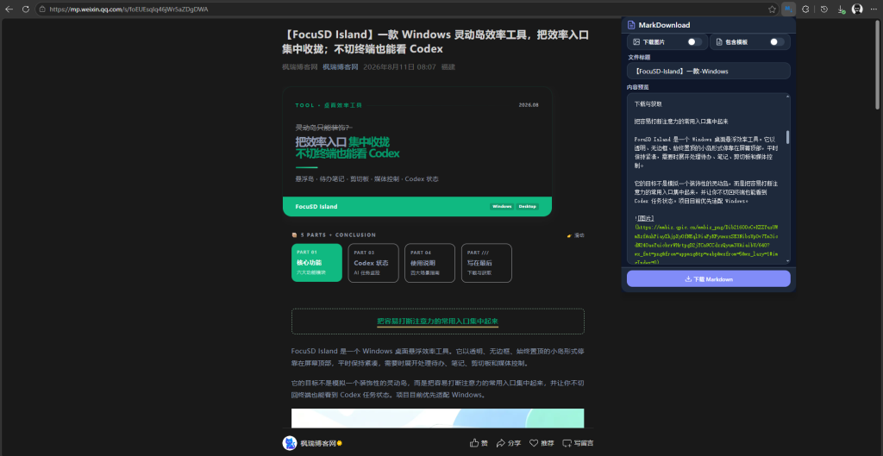The width and height of the screenshot is (883, 456).
Task: Click the gray 枫瑞博客网 author name
Action: 299,67
